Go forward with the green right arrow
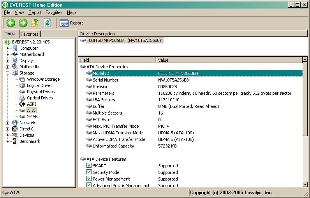Image resolution: width=310 pixels, height=198 pixels. click(x=23, y=23)
